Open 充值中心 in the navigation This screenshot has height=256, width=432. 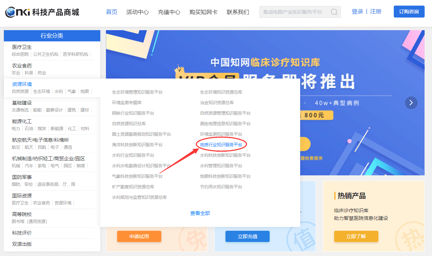pos(169,12)
